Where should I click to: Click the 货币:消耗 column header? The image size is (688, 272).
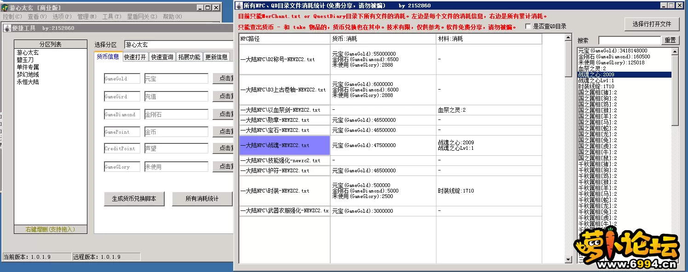click(383, 39)
